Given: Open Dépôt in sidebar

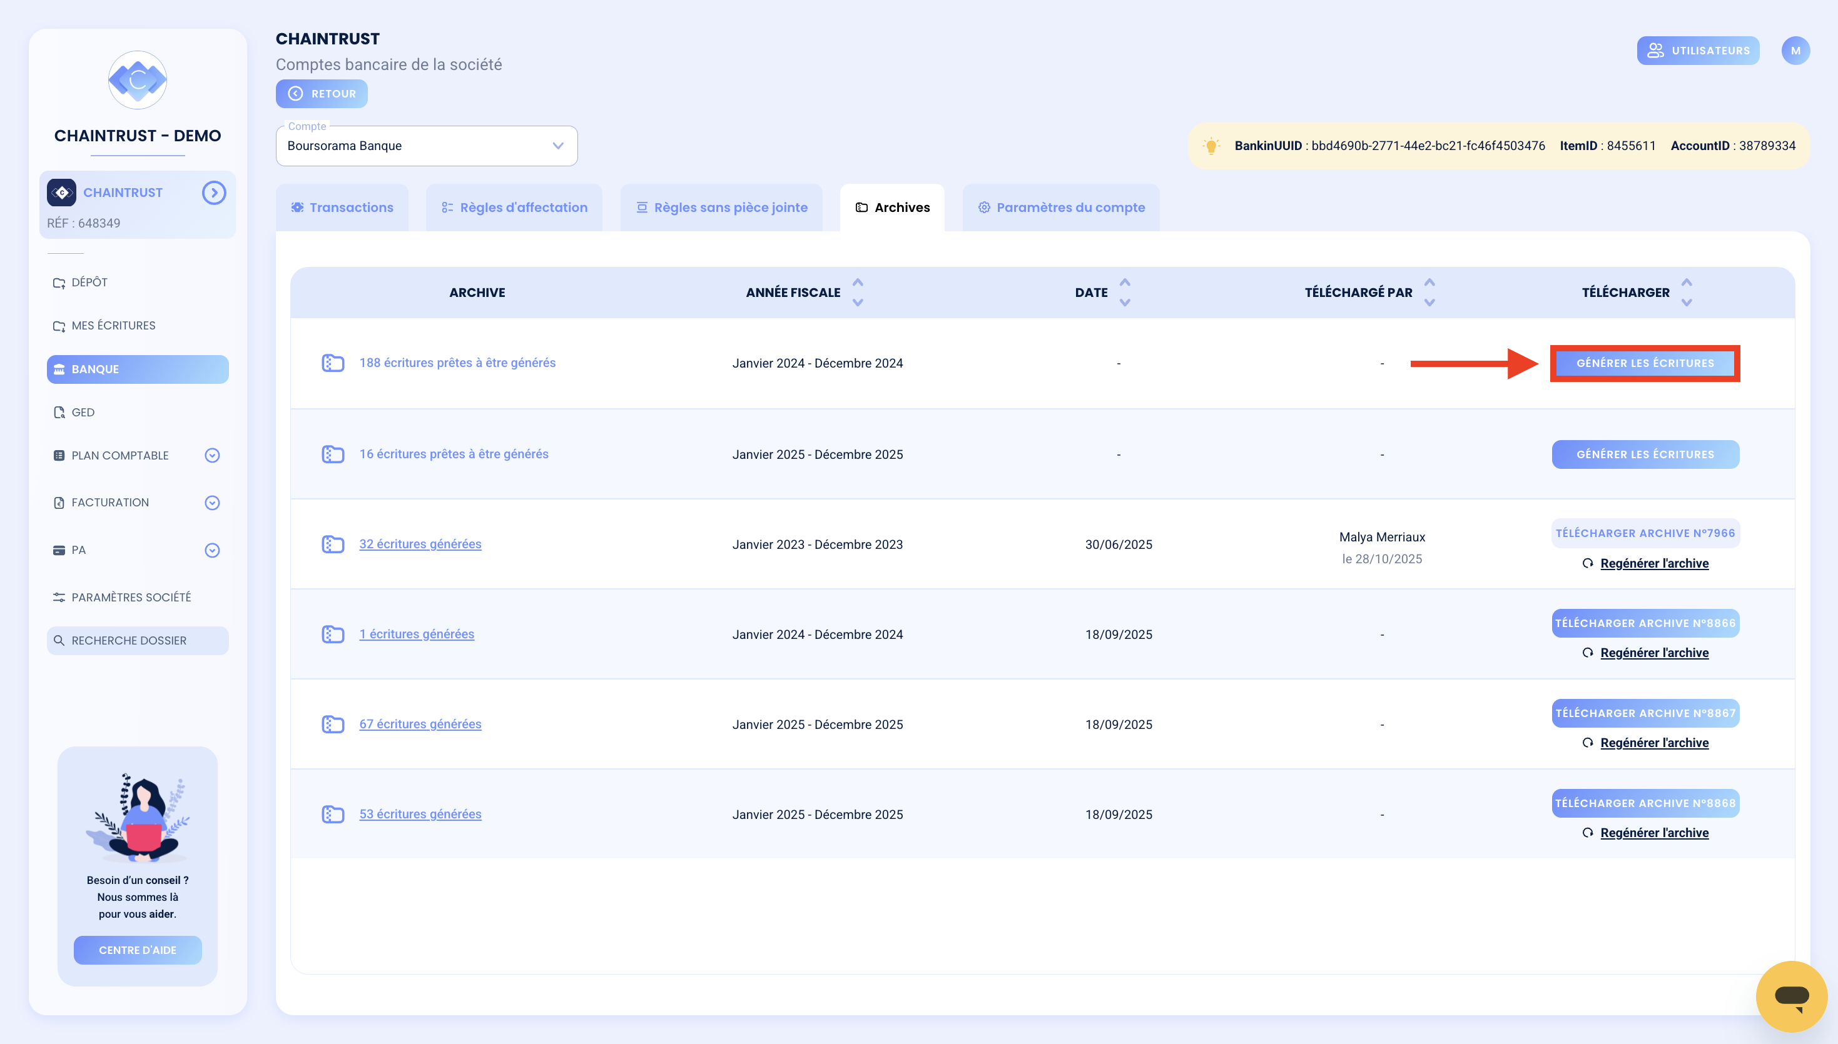Looking at the screenshot, I should click(138, 283).
